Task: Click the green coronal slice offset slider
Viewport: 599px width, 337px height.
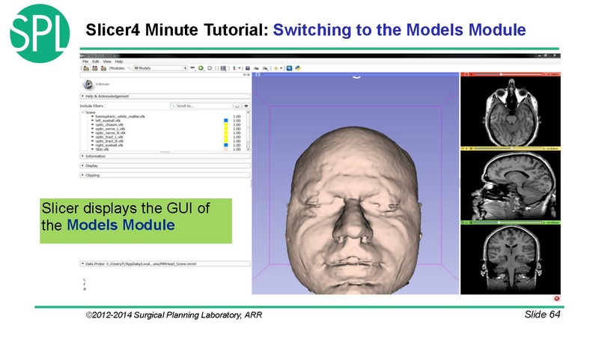Action: tap(507, 222)
